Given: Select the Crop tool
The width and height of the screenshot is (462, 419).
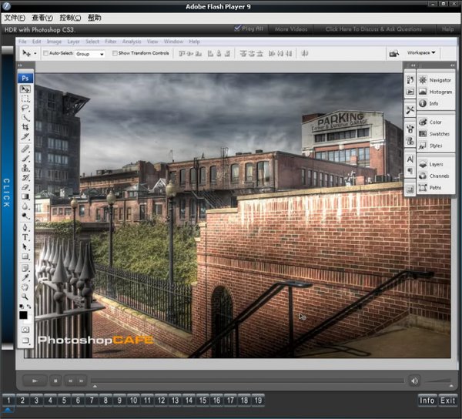Looking at the screenshot, I should 25,126.
